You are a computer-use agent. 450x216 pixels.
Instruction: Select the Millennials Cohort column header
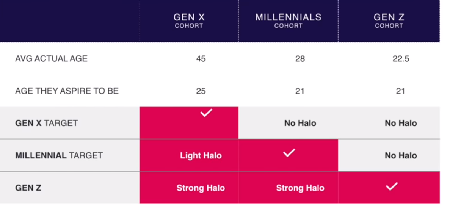(x=288, y=20)
